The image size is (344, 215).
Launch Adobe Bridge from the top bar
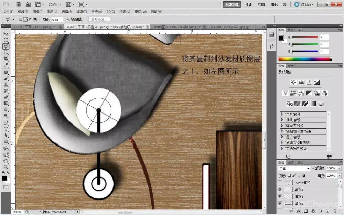[18, 4]
